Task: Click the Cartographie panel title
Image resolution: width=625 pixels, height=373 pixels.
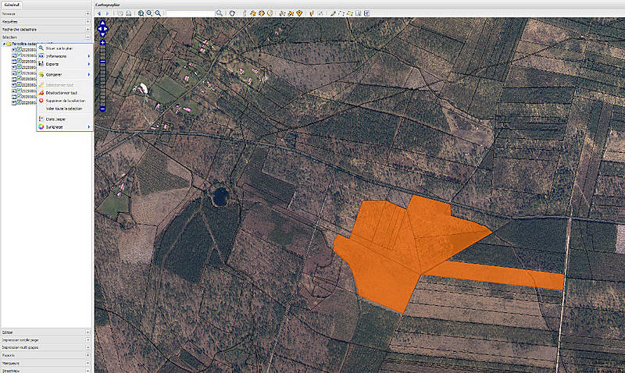Action: 108,5
